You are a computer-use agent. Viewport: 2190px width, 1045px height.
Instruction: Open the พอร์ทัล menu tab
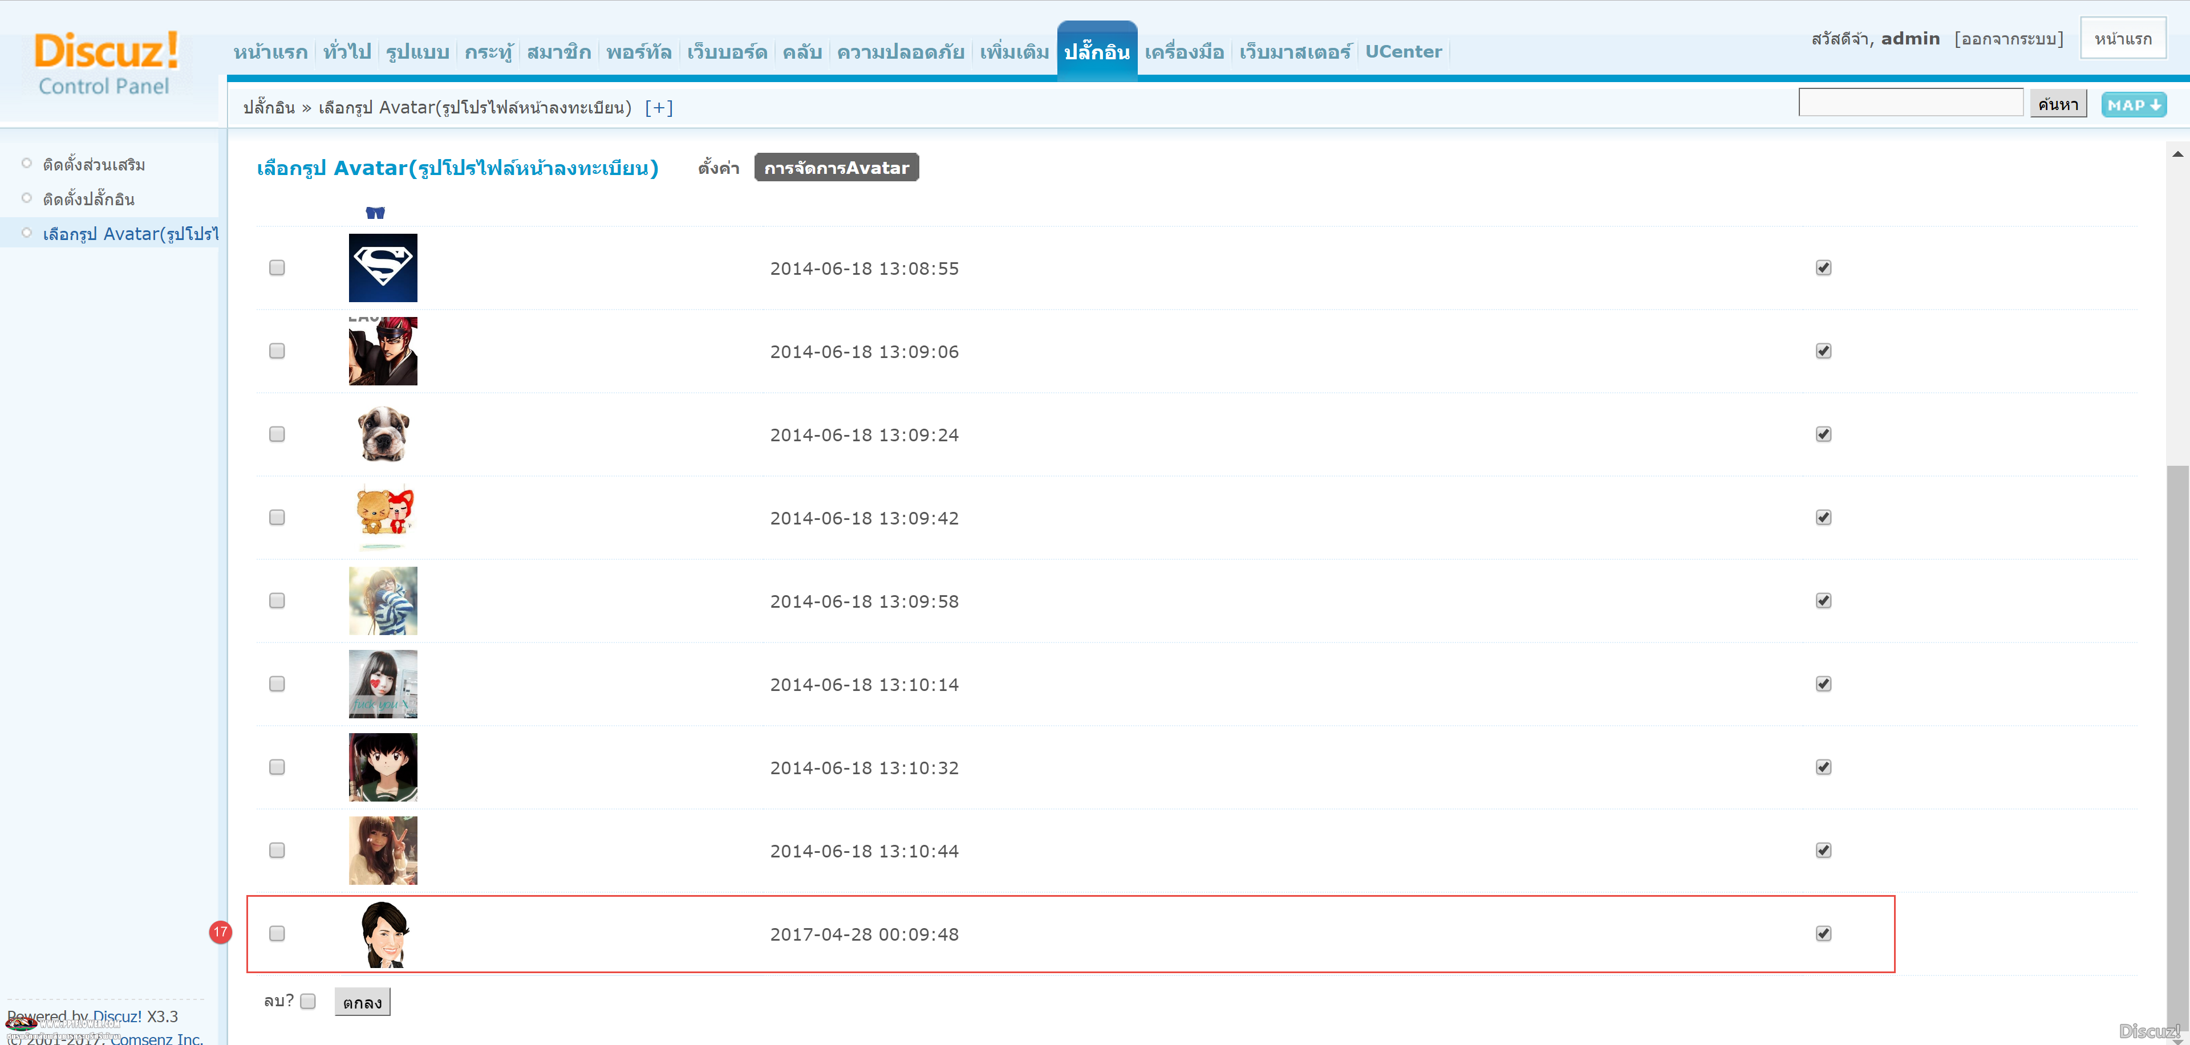(x=639, y=52)
